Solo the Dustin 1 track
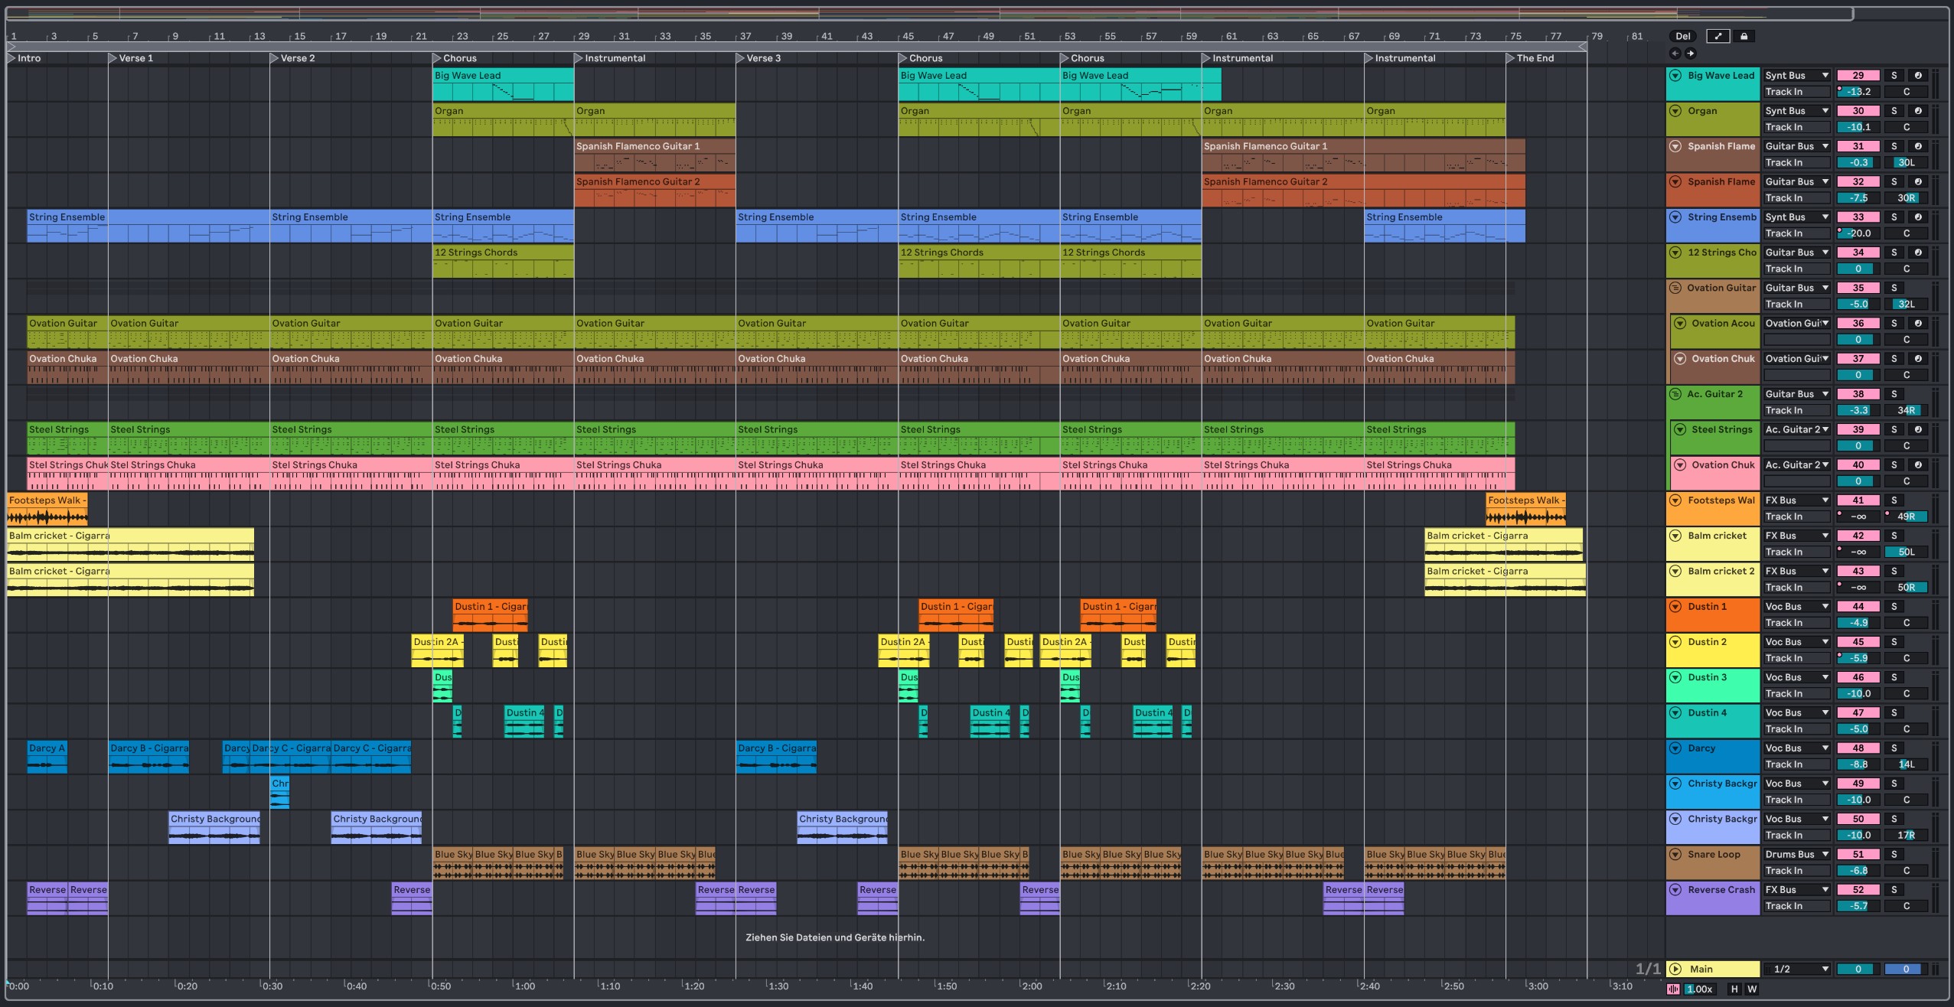Image resolution: width=1954 pixels, height=1007 pixels. click(x=1894, y=607)
